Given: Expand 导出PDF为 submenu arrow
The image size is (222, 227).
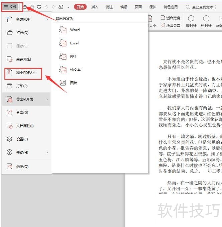Looking at the screenshot, I should pyautogui.click(x=47, y=99).
